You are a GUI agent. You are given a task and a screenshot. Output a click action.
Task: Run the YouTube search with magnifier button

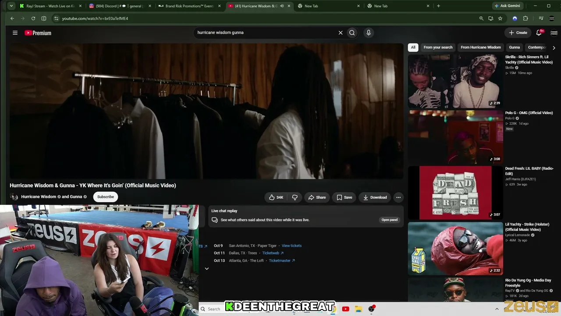click(x=352, y=32)
